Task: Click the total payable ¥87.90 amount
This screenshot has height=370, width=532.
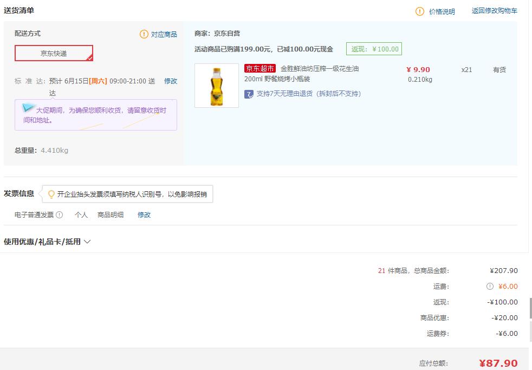Action: [x=498, y=363]
